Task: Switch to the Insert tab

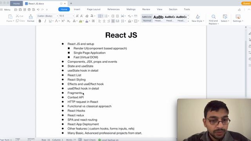Action: click(x=77, y=9)
